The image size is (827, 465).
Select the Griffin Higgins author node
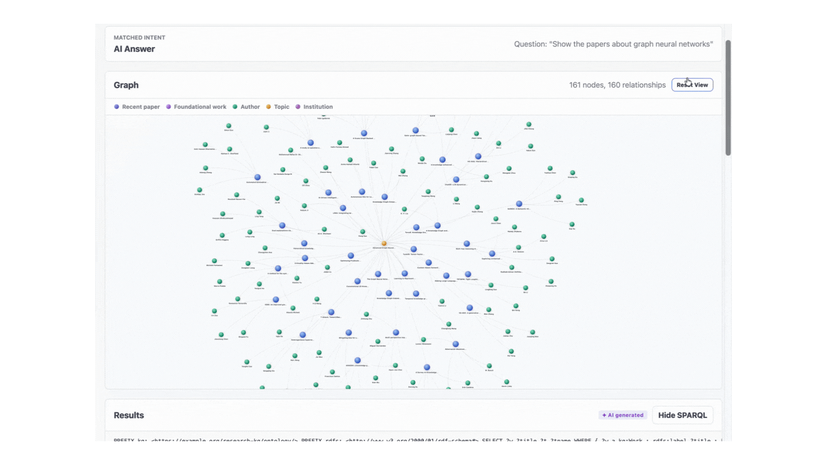pos(222,235)
